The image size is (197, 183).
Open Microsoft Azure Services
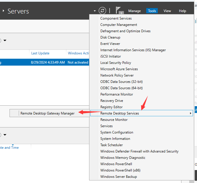[119, 69]
